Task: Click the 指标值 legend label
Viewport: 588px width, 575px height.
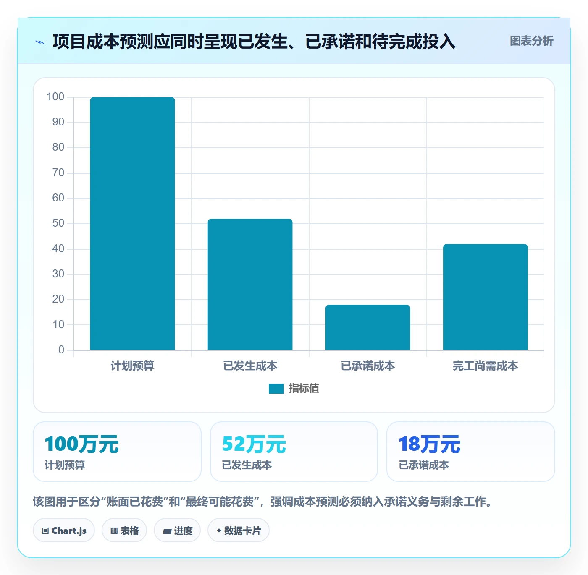Action: pyautogui.click(x=304, y=389)
